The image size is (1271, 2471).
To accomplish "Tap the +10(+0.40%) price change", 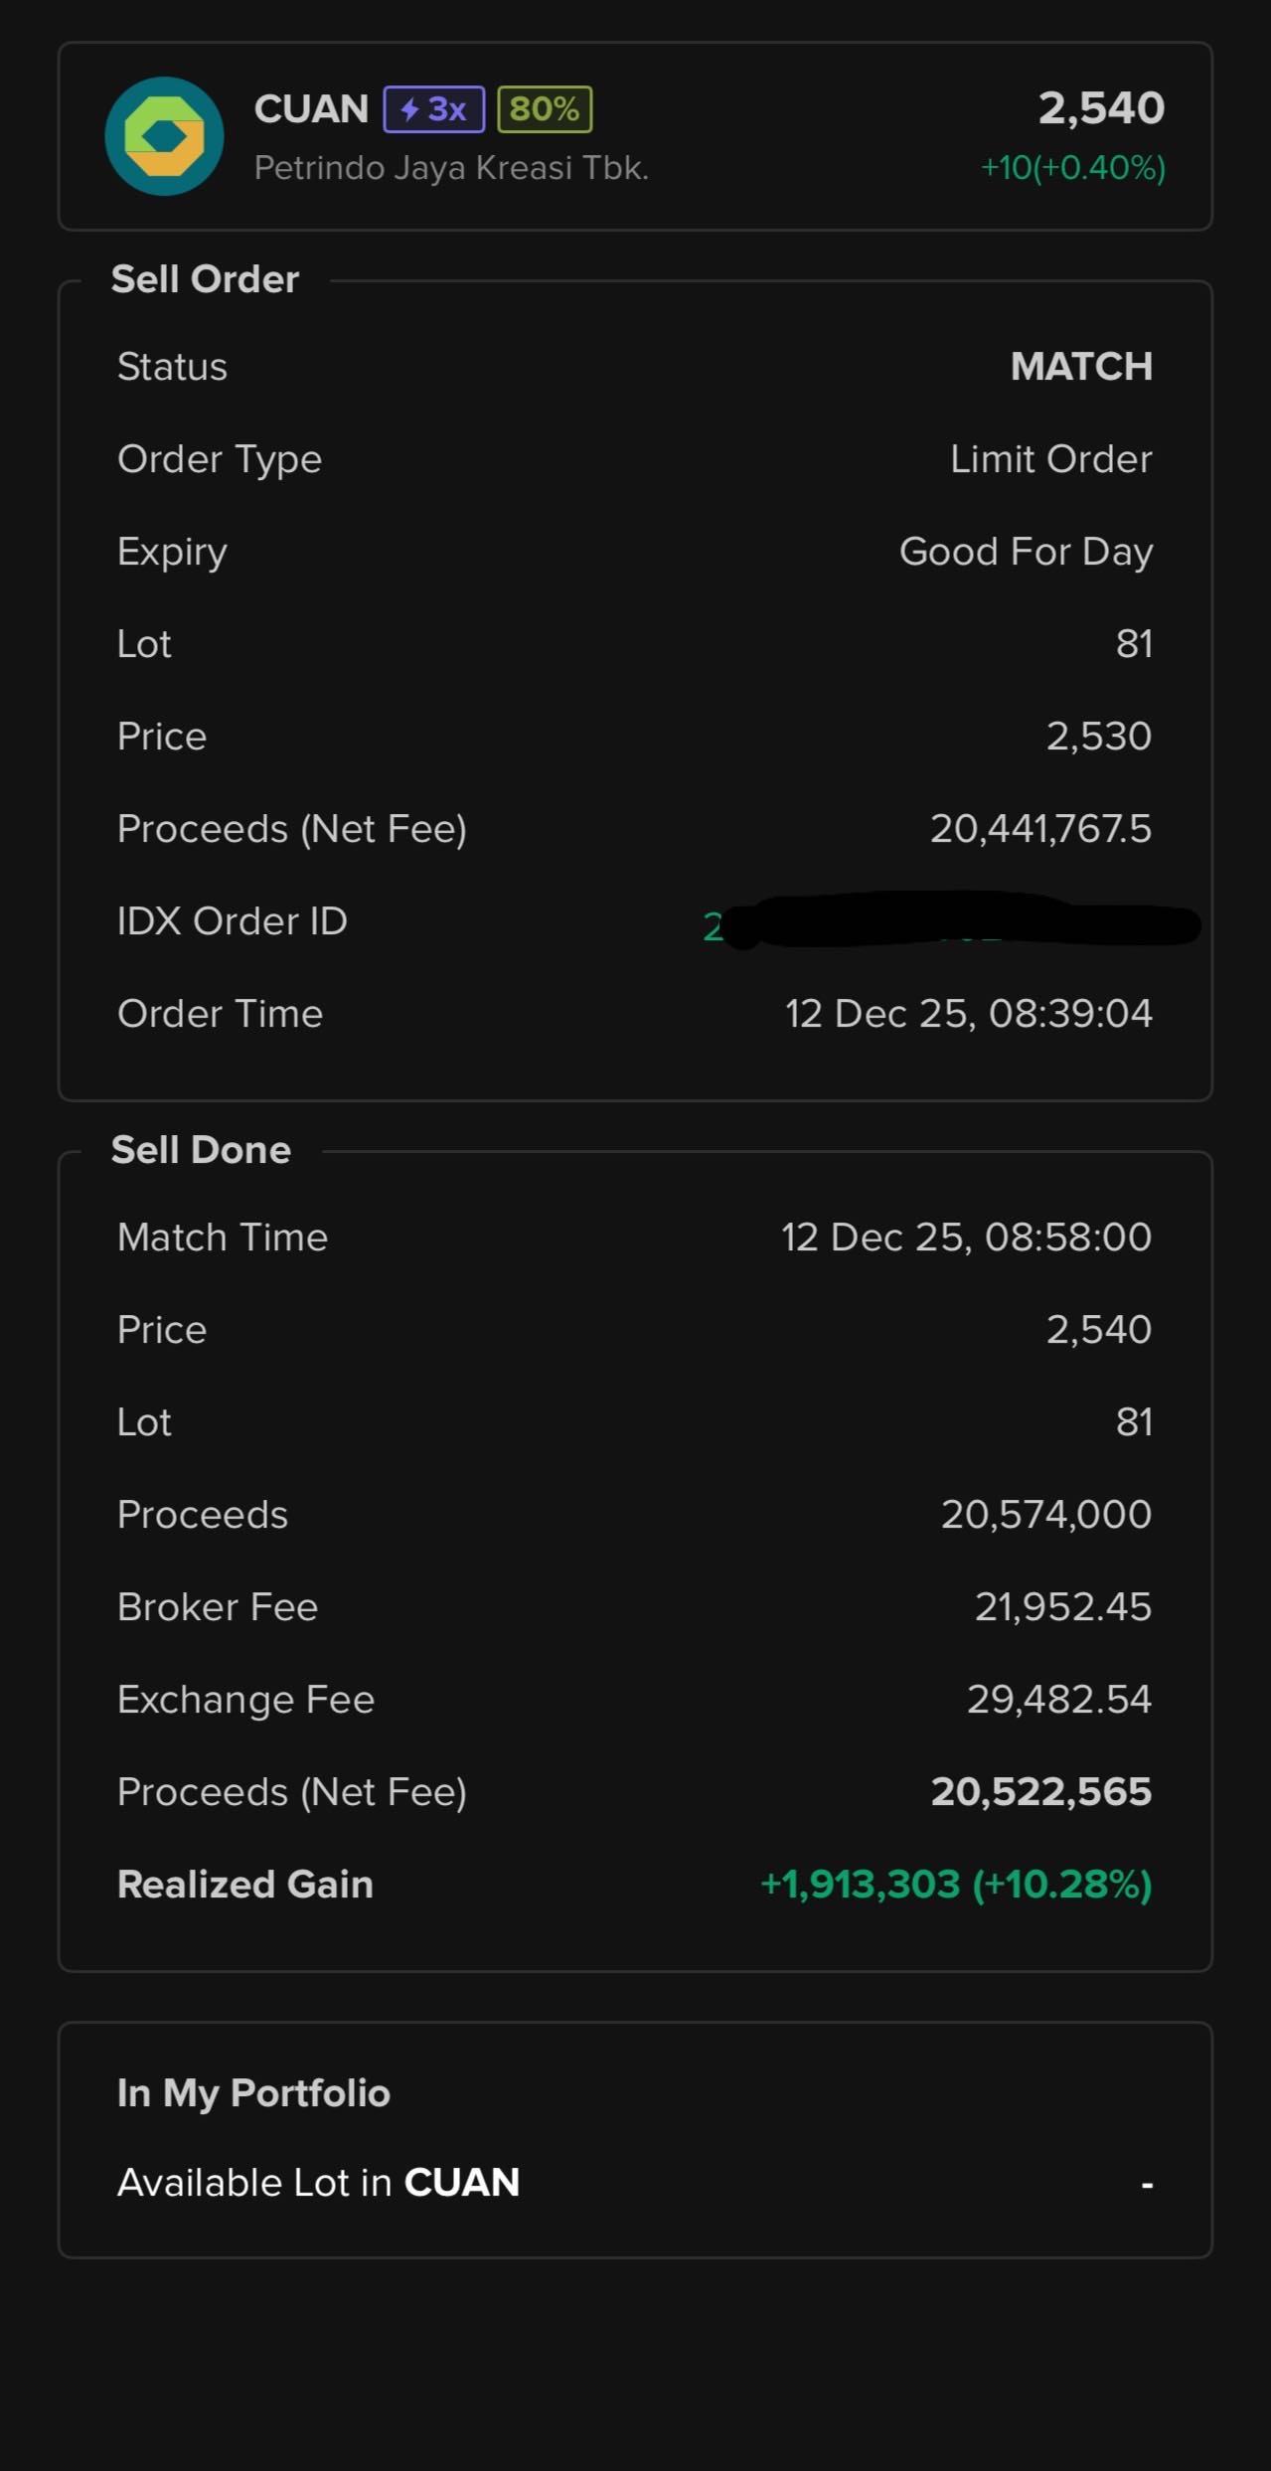I will point(1072,168).
